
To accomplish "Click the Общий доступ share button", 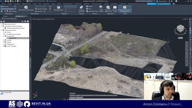I will point(51,1).
